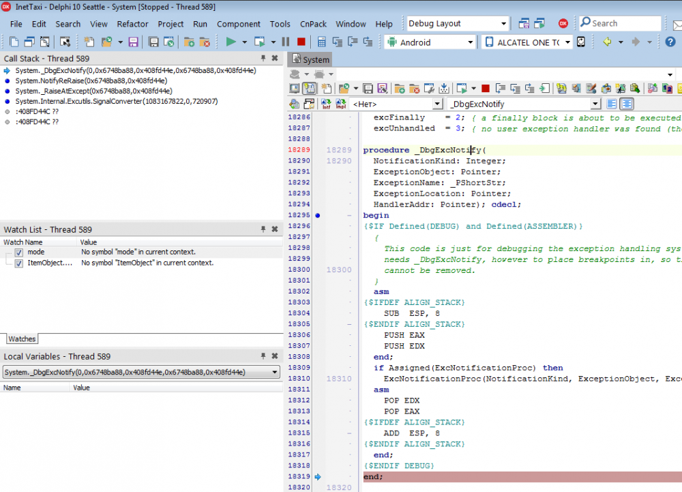Uncheck the 'mode' watch checkbox
The width and height of the screenshot is (682, 492).
[18, 252]
